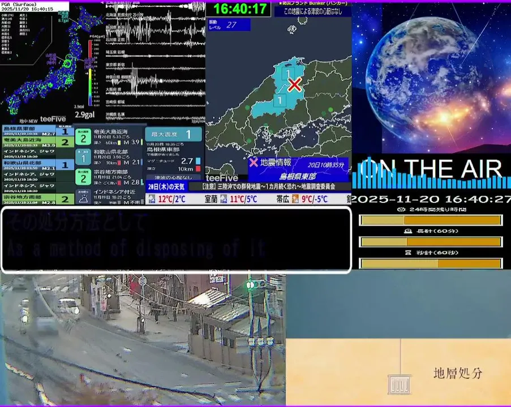The width and height of the screenshot is (511, 407).
Task: Click the green traffic light in camera feed
Action: [250, 285]
